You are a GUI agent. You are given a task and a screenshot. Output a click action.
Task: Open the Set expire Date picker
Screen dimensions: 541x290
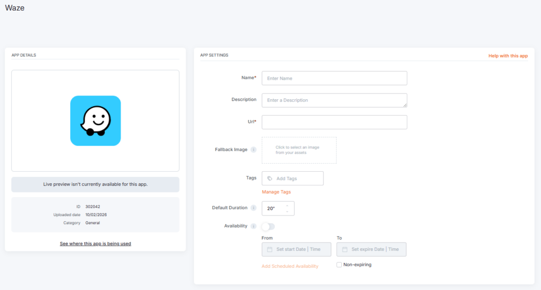(375, 249)
